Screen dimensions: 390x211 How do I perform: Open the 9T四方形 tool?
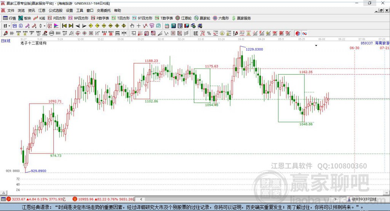(x=142, y=18)
